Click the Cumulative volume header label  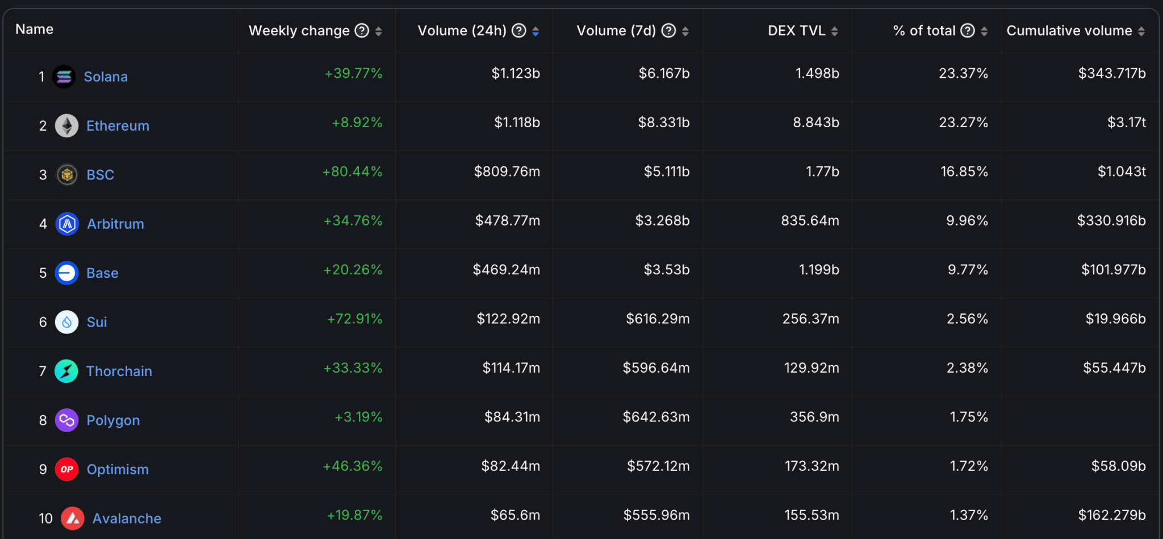[x=1069, y=31]
